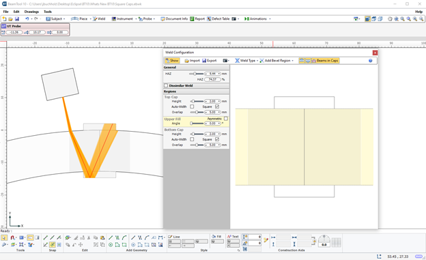Open the Weld Configuration help icon
The image size is (426, 260).
370,61
